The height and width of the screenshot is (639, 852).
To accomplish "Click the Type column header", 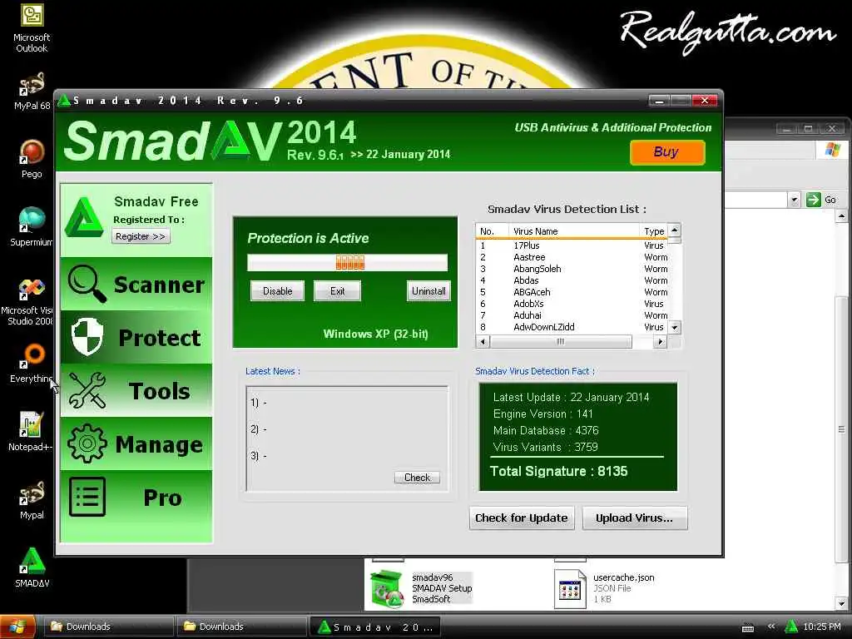I will [x=654, y=231].
